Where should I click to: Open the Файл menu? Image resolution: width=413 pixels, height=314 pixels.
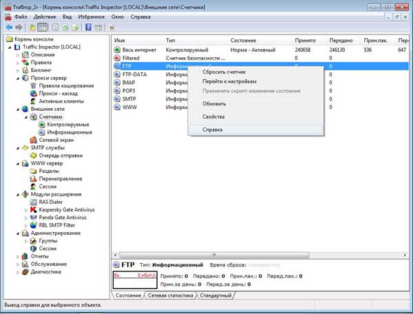[21, 17]
